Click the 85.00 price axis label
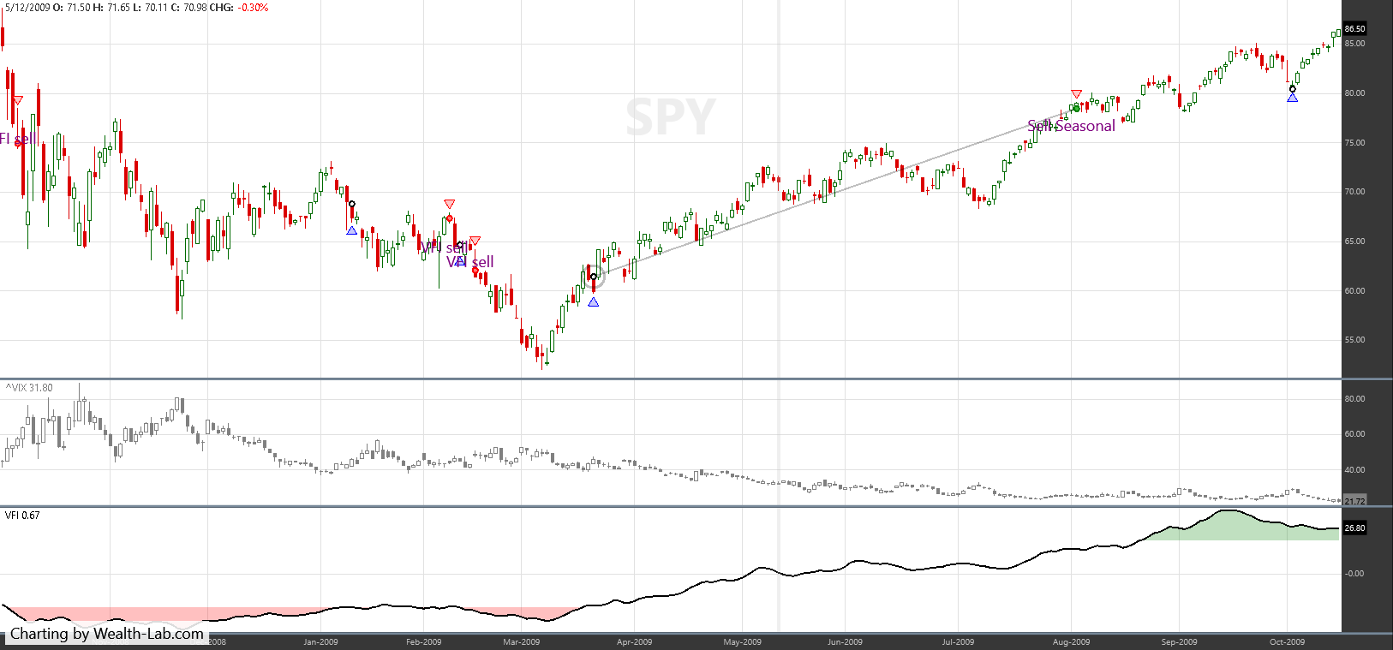This screenshot has height=650, width=1393. point(1354,44)
